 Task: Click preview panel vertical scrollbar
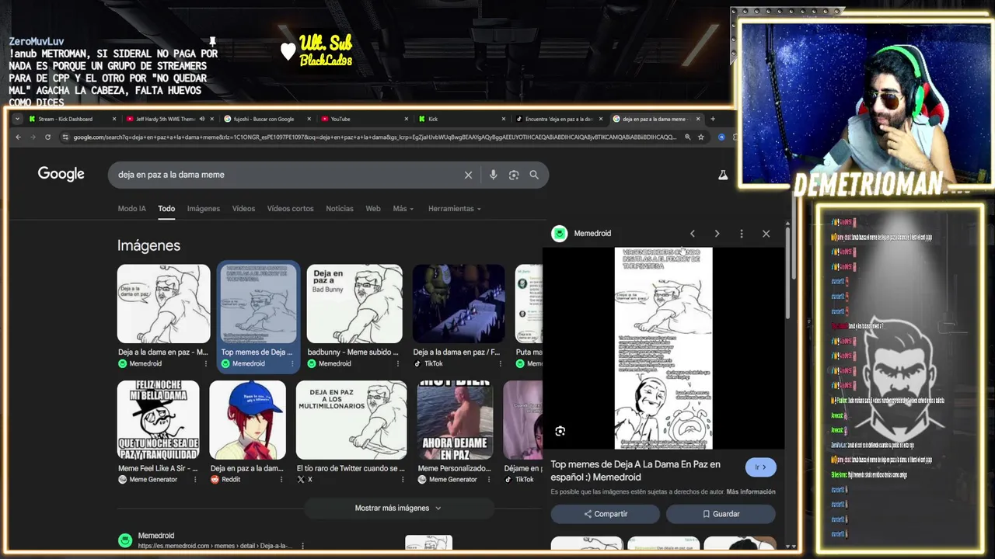coord(787,272)
